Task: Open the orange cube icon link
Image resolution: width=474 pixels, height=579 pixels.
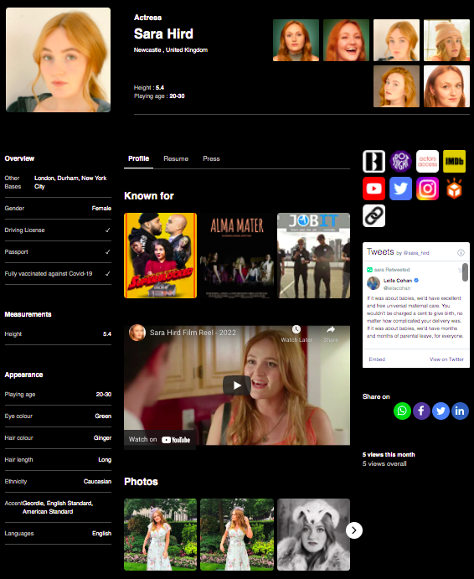Action: click(x=454, y=189)
